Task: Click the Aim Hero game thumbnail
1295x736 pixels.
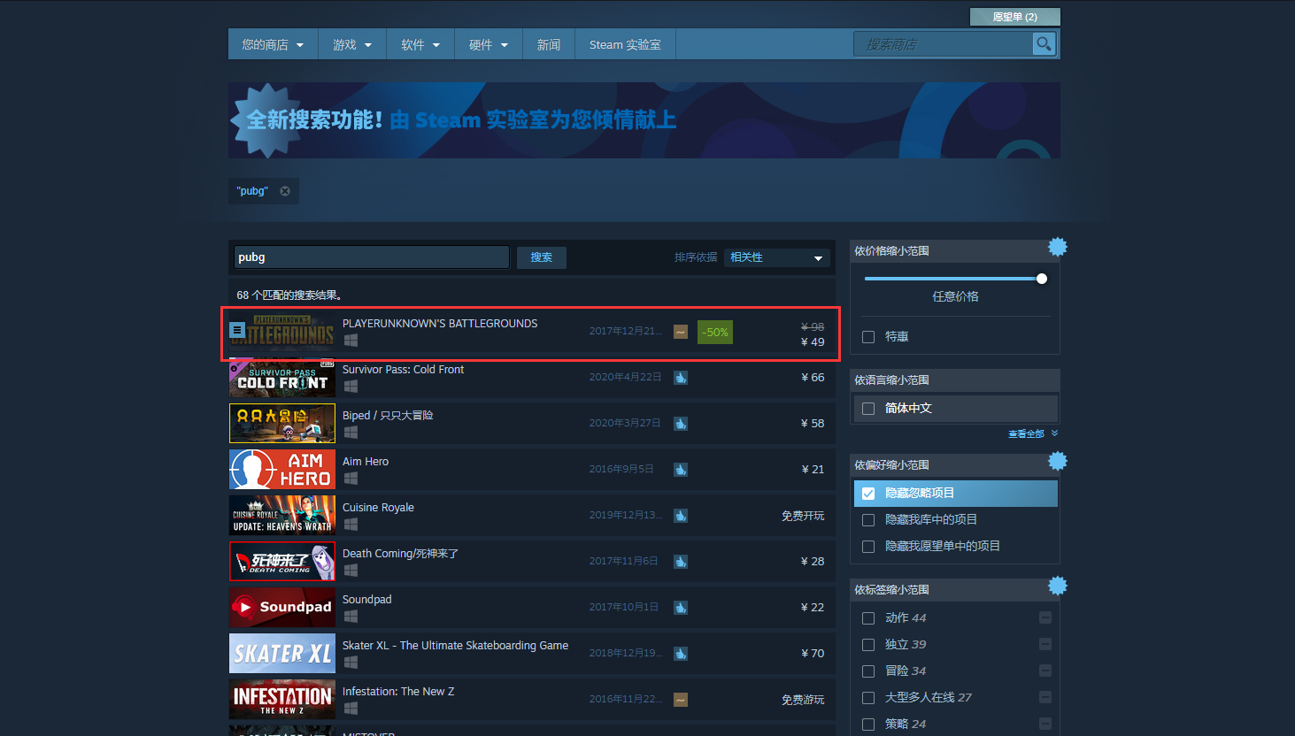Action: 282,470
